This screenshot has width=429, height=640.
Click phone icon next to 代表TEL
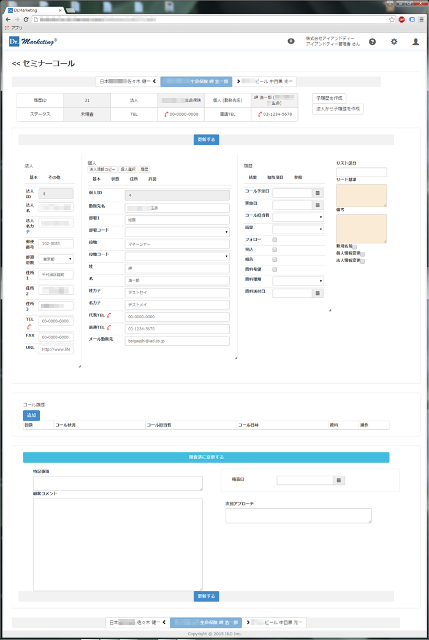[x=109, y=316]
